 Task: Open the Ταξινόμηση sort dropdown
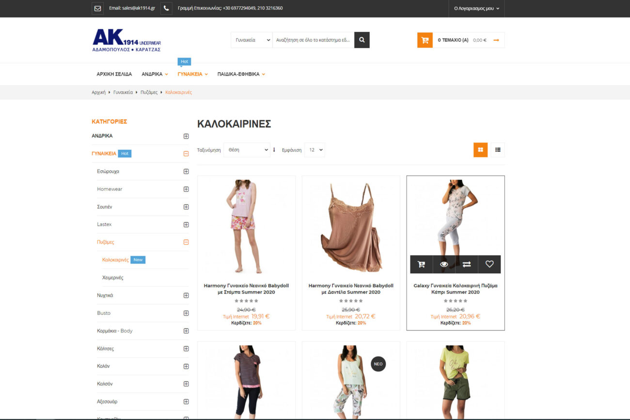(x=246, y=150)
